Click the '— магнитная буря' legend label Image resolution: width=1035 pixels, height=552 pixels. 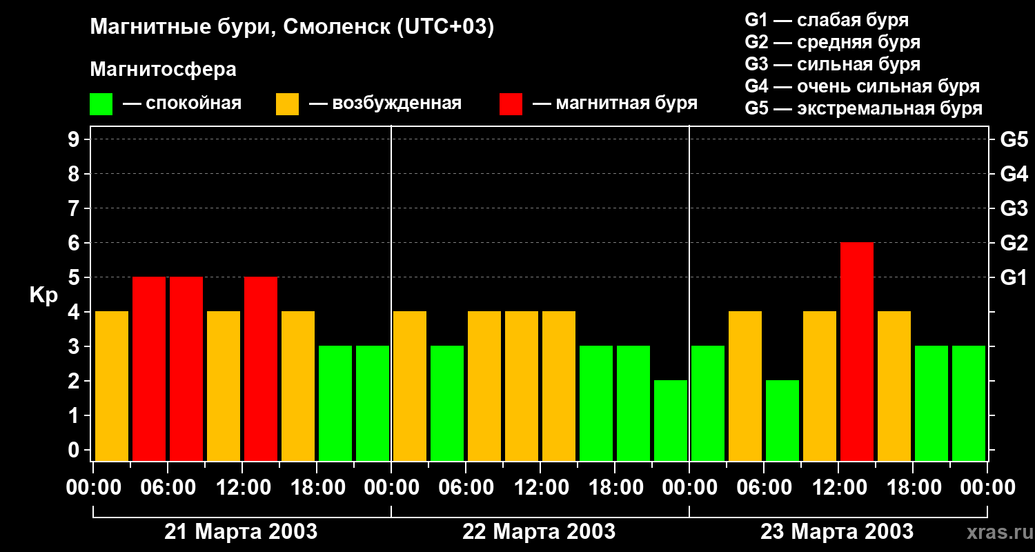[x=615, y=104]
